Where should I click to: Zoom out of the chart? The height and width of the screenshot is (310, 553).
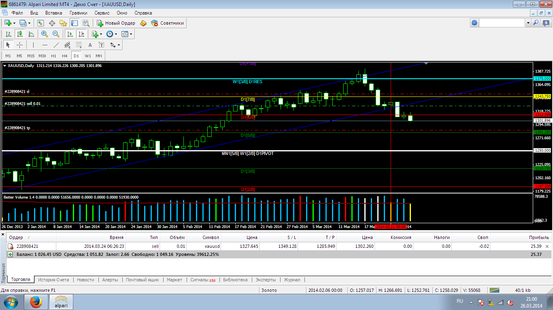pos(56,34)
